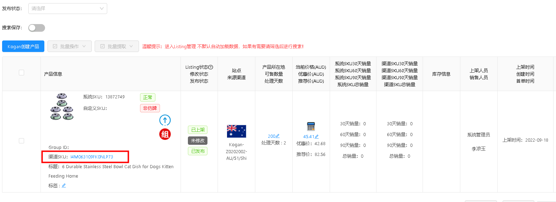This screenshot has width=556, height=202.
Task: Click the 上架人员 销售人员 column header
Action: [478, 74]
